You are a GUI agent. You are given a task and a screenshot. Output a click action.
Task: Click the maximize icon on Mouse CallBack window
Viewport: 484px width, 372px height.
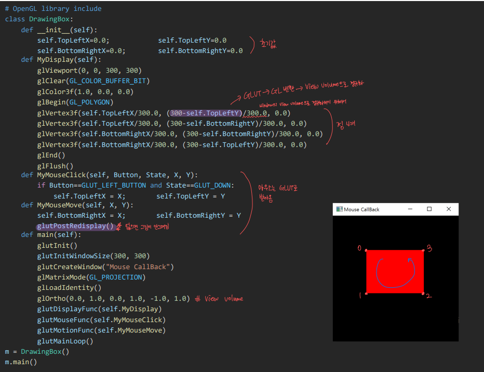pos(429,209)
